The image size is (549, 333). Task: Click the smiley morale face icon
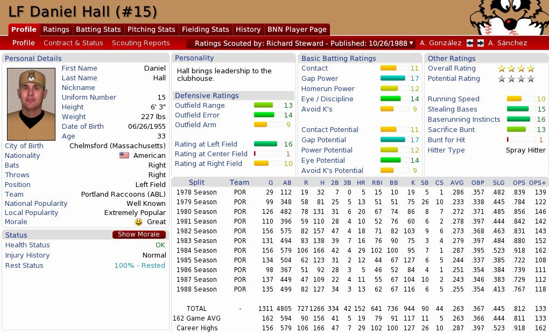coord(139,221)
